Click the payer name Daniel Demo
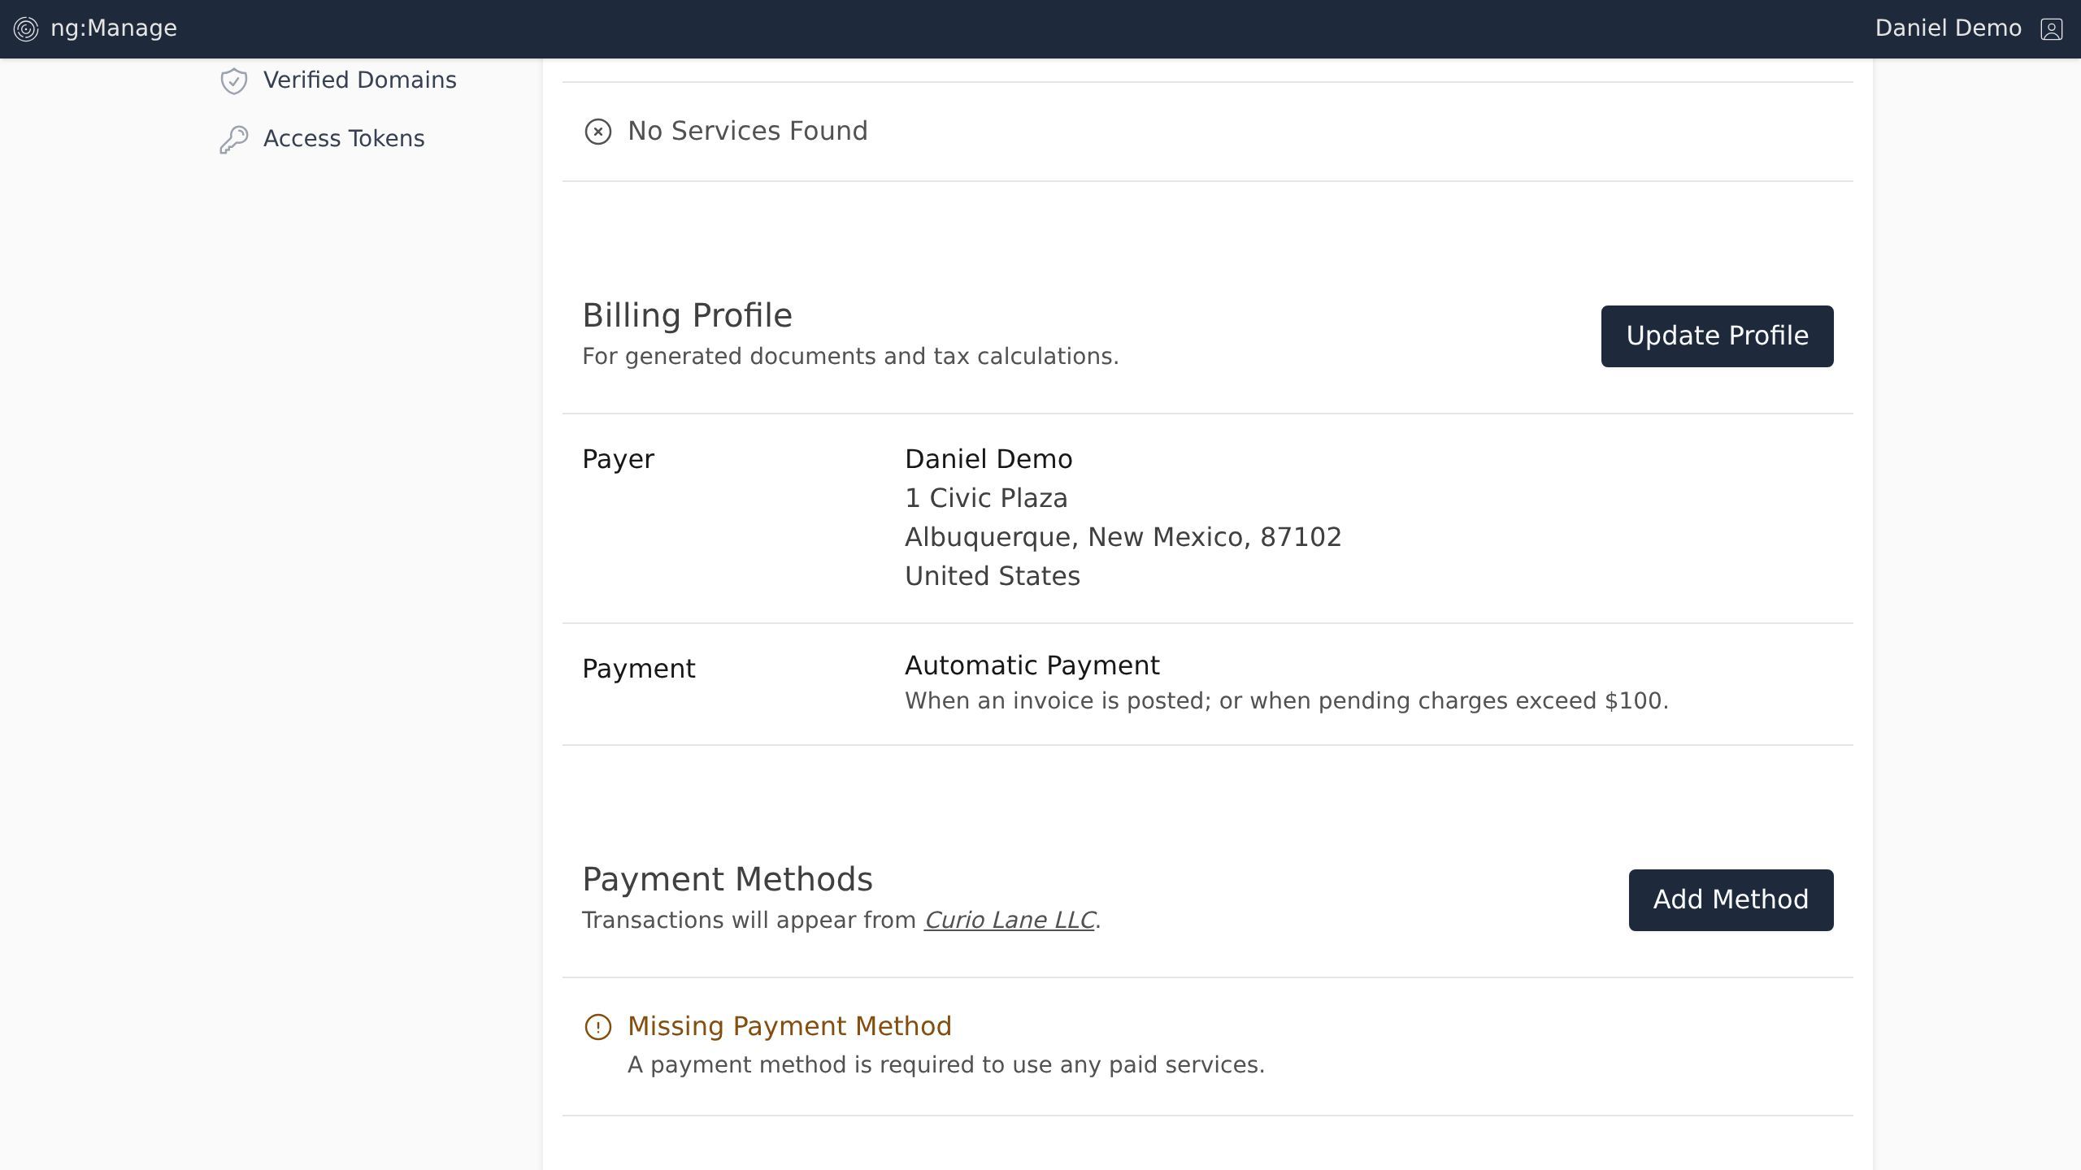 pos(988,459)
